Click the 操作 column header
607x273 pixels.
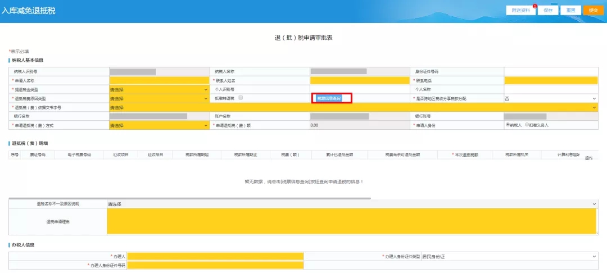589,158
